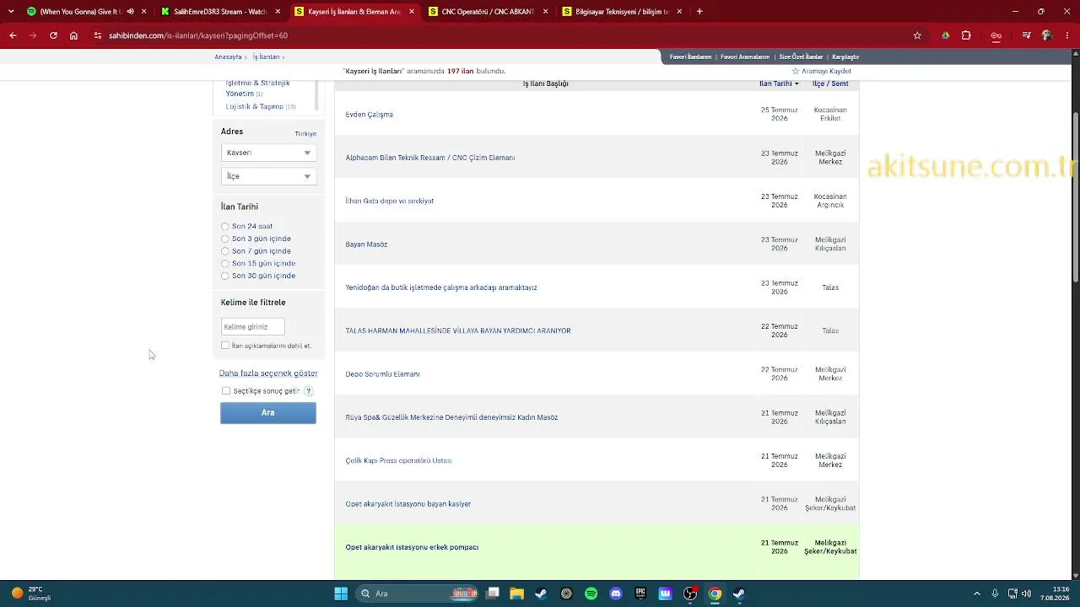This screenshot has height=607, width=1080.
Task: Sort by İlan Tarihi column
Action: (x=779, y=83)
